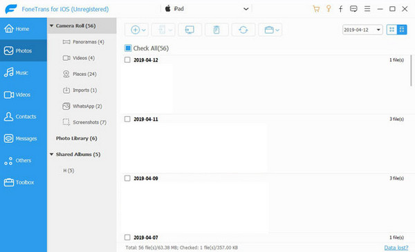Check the 2019-04-12 group checkbox
This screenshot has height=252, width=415.
(x=127, y=60)
